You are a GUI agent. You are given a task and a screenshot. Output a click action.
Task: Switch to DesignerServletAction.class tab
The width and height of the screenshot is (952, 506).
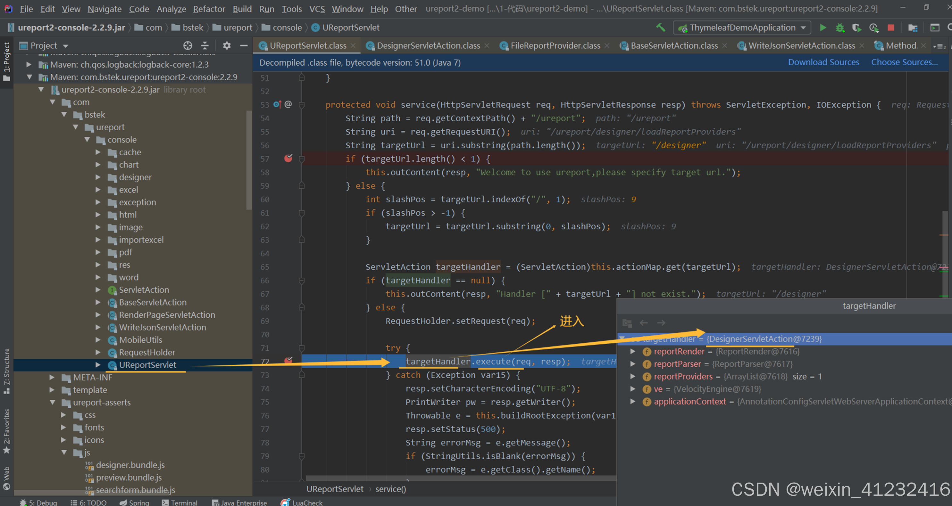(x=428, y=45)
